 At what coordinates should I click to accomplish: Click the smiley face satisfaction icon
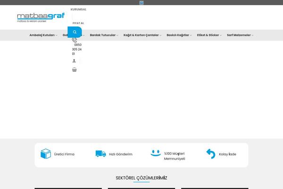coord(156,153)
